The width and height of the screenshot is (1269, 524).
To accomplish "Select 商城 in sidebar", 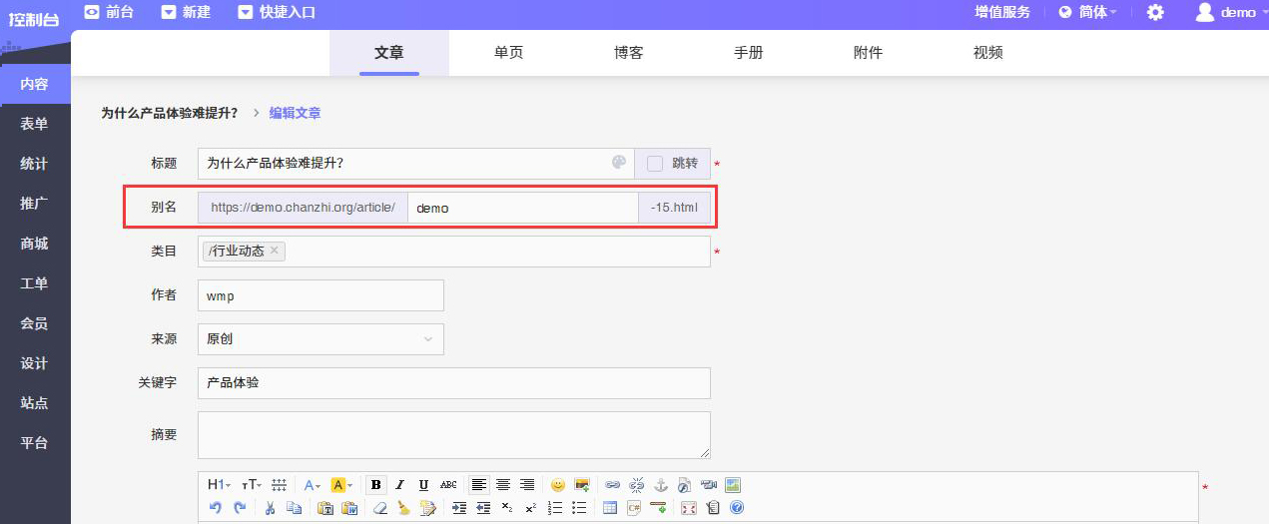I will pyautogui.click(x=35, y=244).
